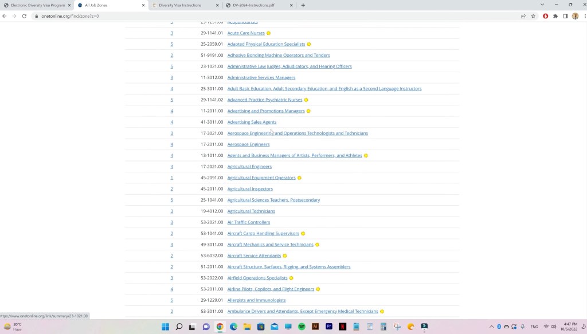The width and height of the screenshot is (587, 334).
Task: Click the browser reload button
Action: point(24,16)
